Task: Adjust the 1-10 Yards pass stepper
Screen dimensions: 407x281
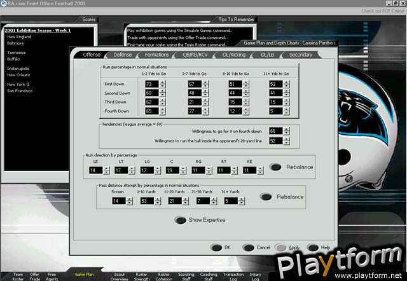Action: tap(158, 201)
